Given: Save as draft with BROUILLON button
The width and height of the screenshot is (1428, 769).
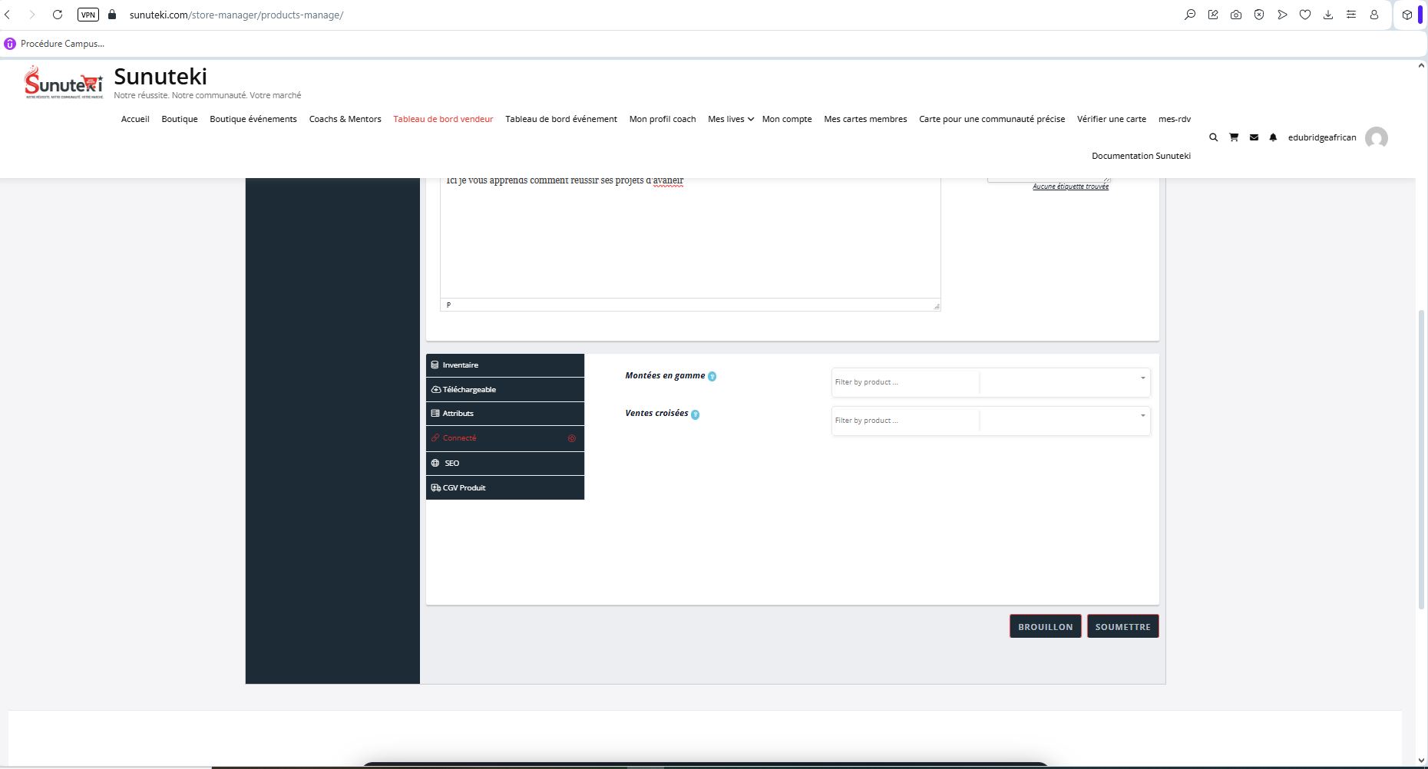Looking at the screenshot, I should [1045, 627].
